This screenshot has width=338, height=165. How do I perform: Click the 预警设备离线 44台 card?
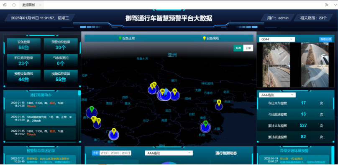pos(24,77)
